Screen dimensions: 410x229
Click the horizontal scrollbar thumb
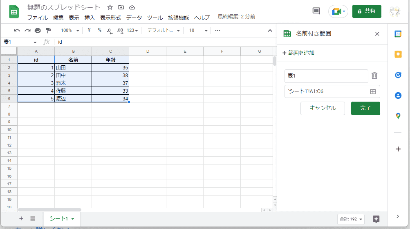click(x=50, y=210)
